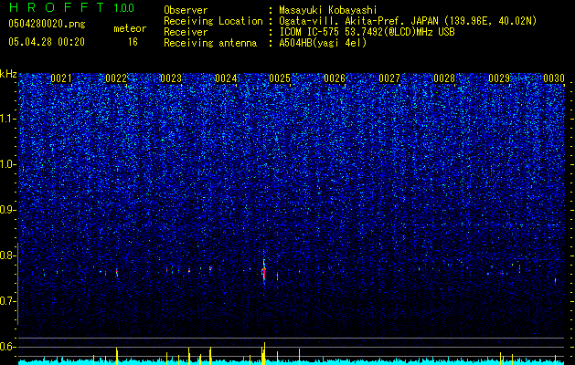Select the file name 0504280020.png

pyautogui.click(x=47, y=25)
